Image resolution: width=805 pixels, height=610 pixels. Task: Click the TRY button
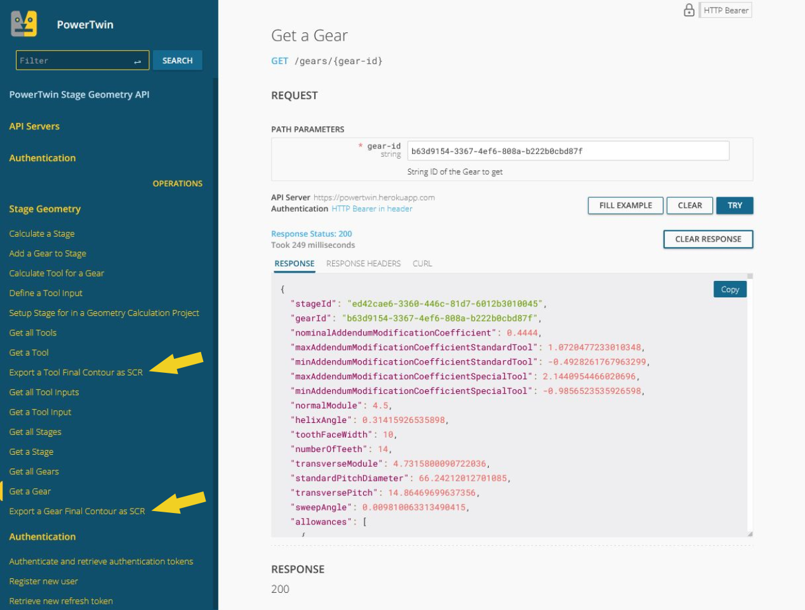[735, 205]
